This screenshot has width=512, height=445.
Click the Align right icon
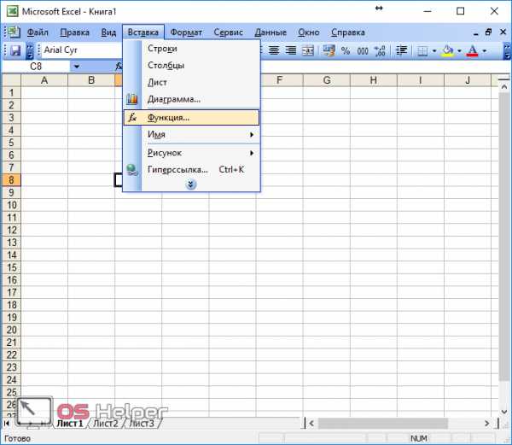290,50
